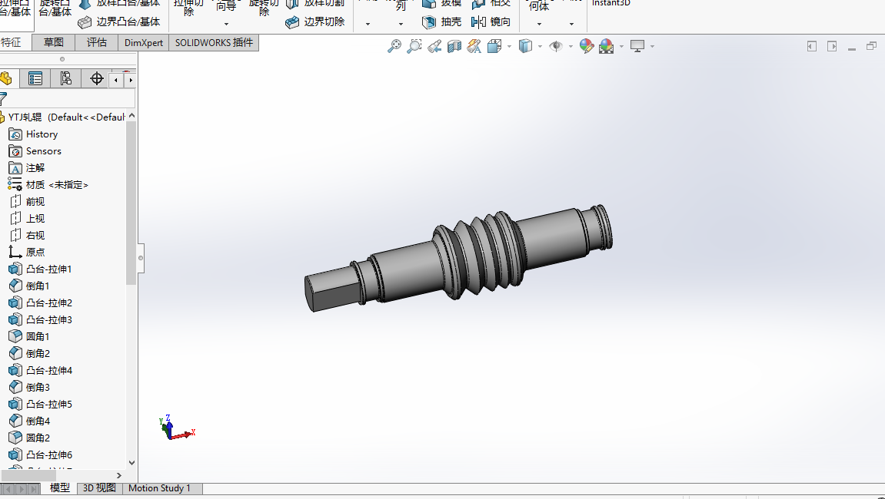
Task: Open the Hide/Show Items dropdown arrow
Action: (x=571, y=46)
